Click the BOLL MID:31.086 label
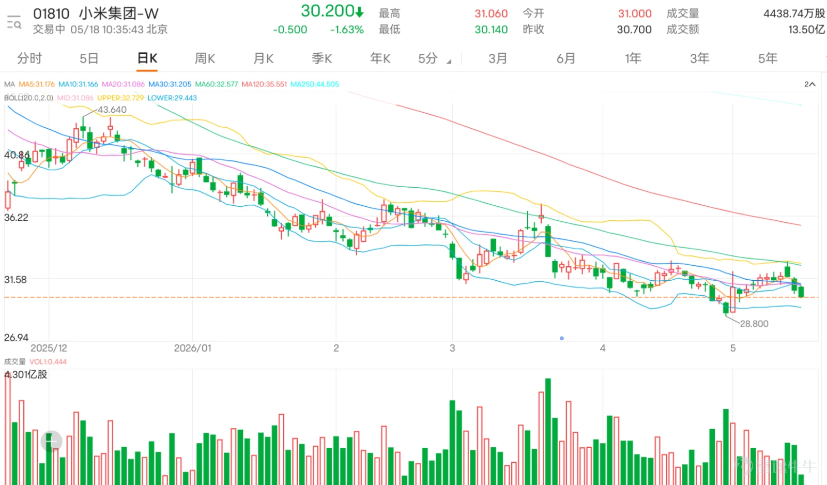This screenshot has width=827, height=485. (x=75, y=98)
